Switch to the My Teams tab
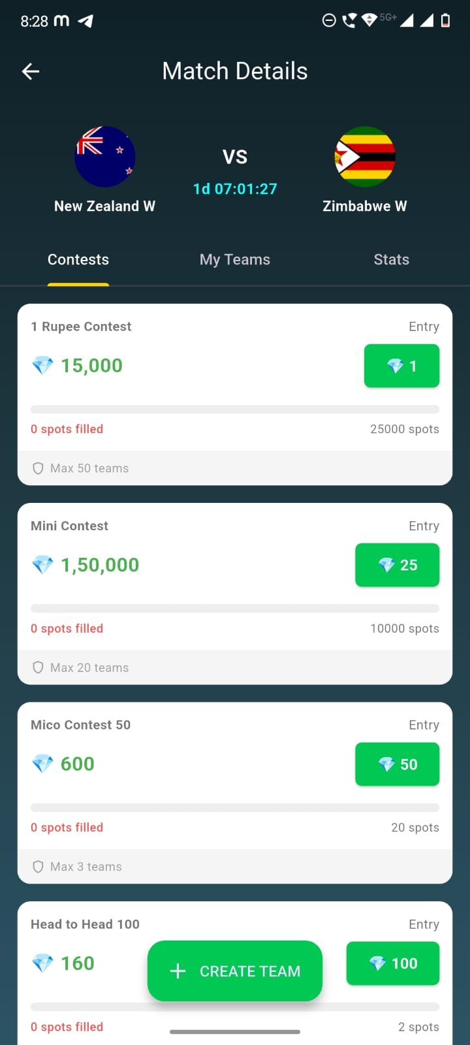Image resolution: width=470 pixels, height=1045 pixels. click(x=235, y=260)
